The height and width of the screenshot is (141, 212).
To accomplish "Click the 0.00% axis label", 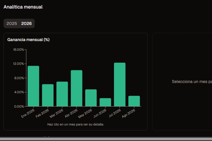I will tap(19, 106).
